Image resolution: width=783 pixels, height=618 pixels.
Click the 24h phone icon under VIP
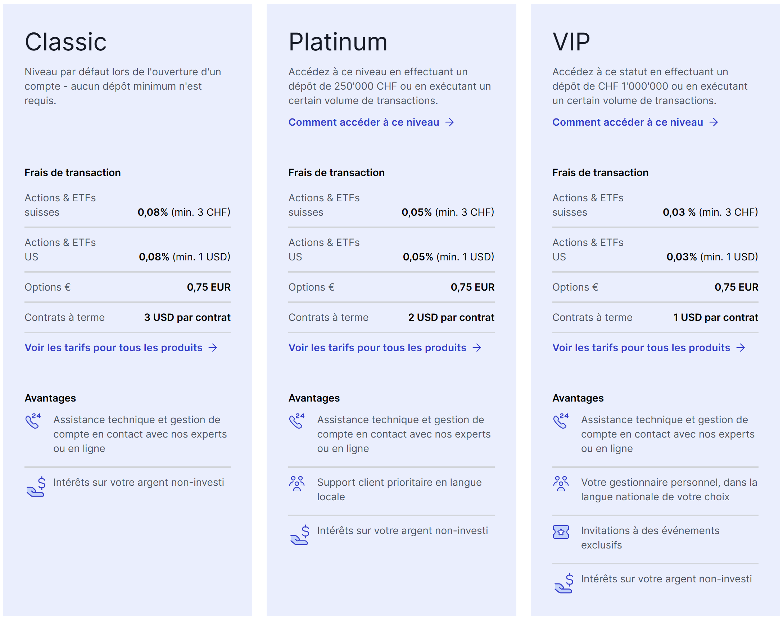(561, 421)
